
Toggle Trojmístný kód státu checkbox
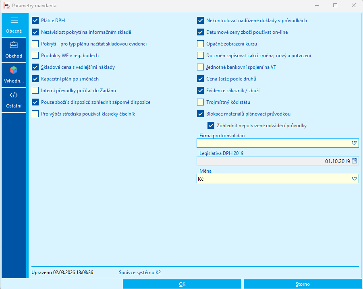200,102
